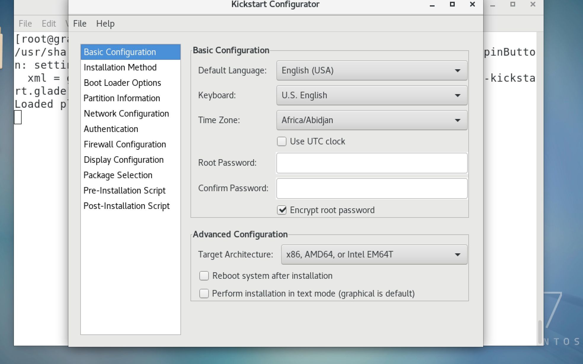Maximize the Kickstart Configurator window
The image size is (583, 364).
point(452,4)
